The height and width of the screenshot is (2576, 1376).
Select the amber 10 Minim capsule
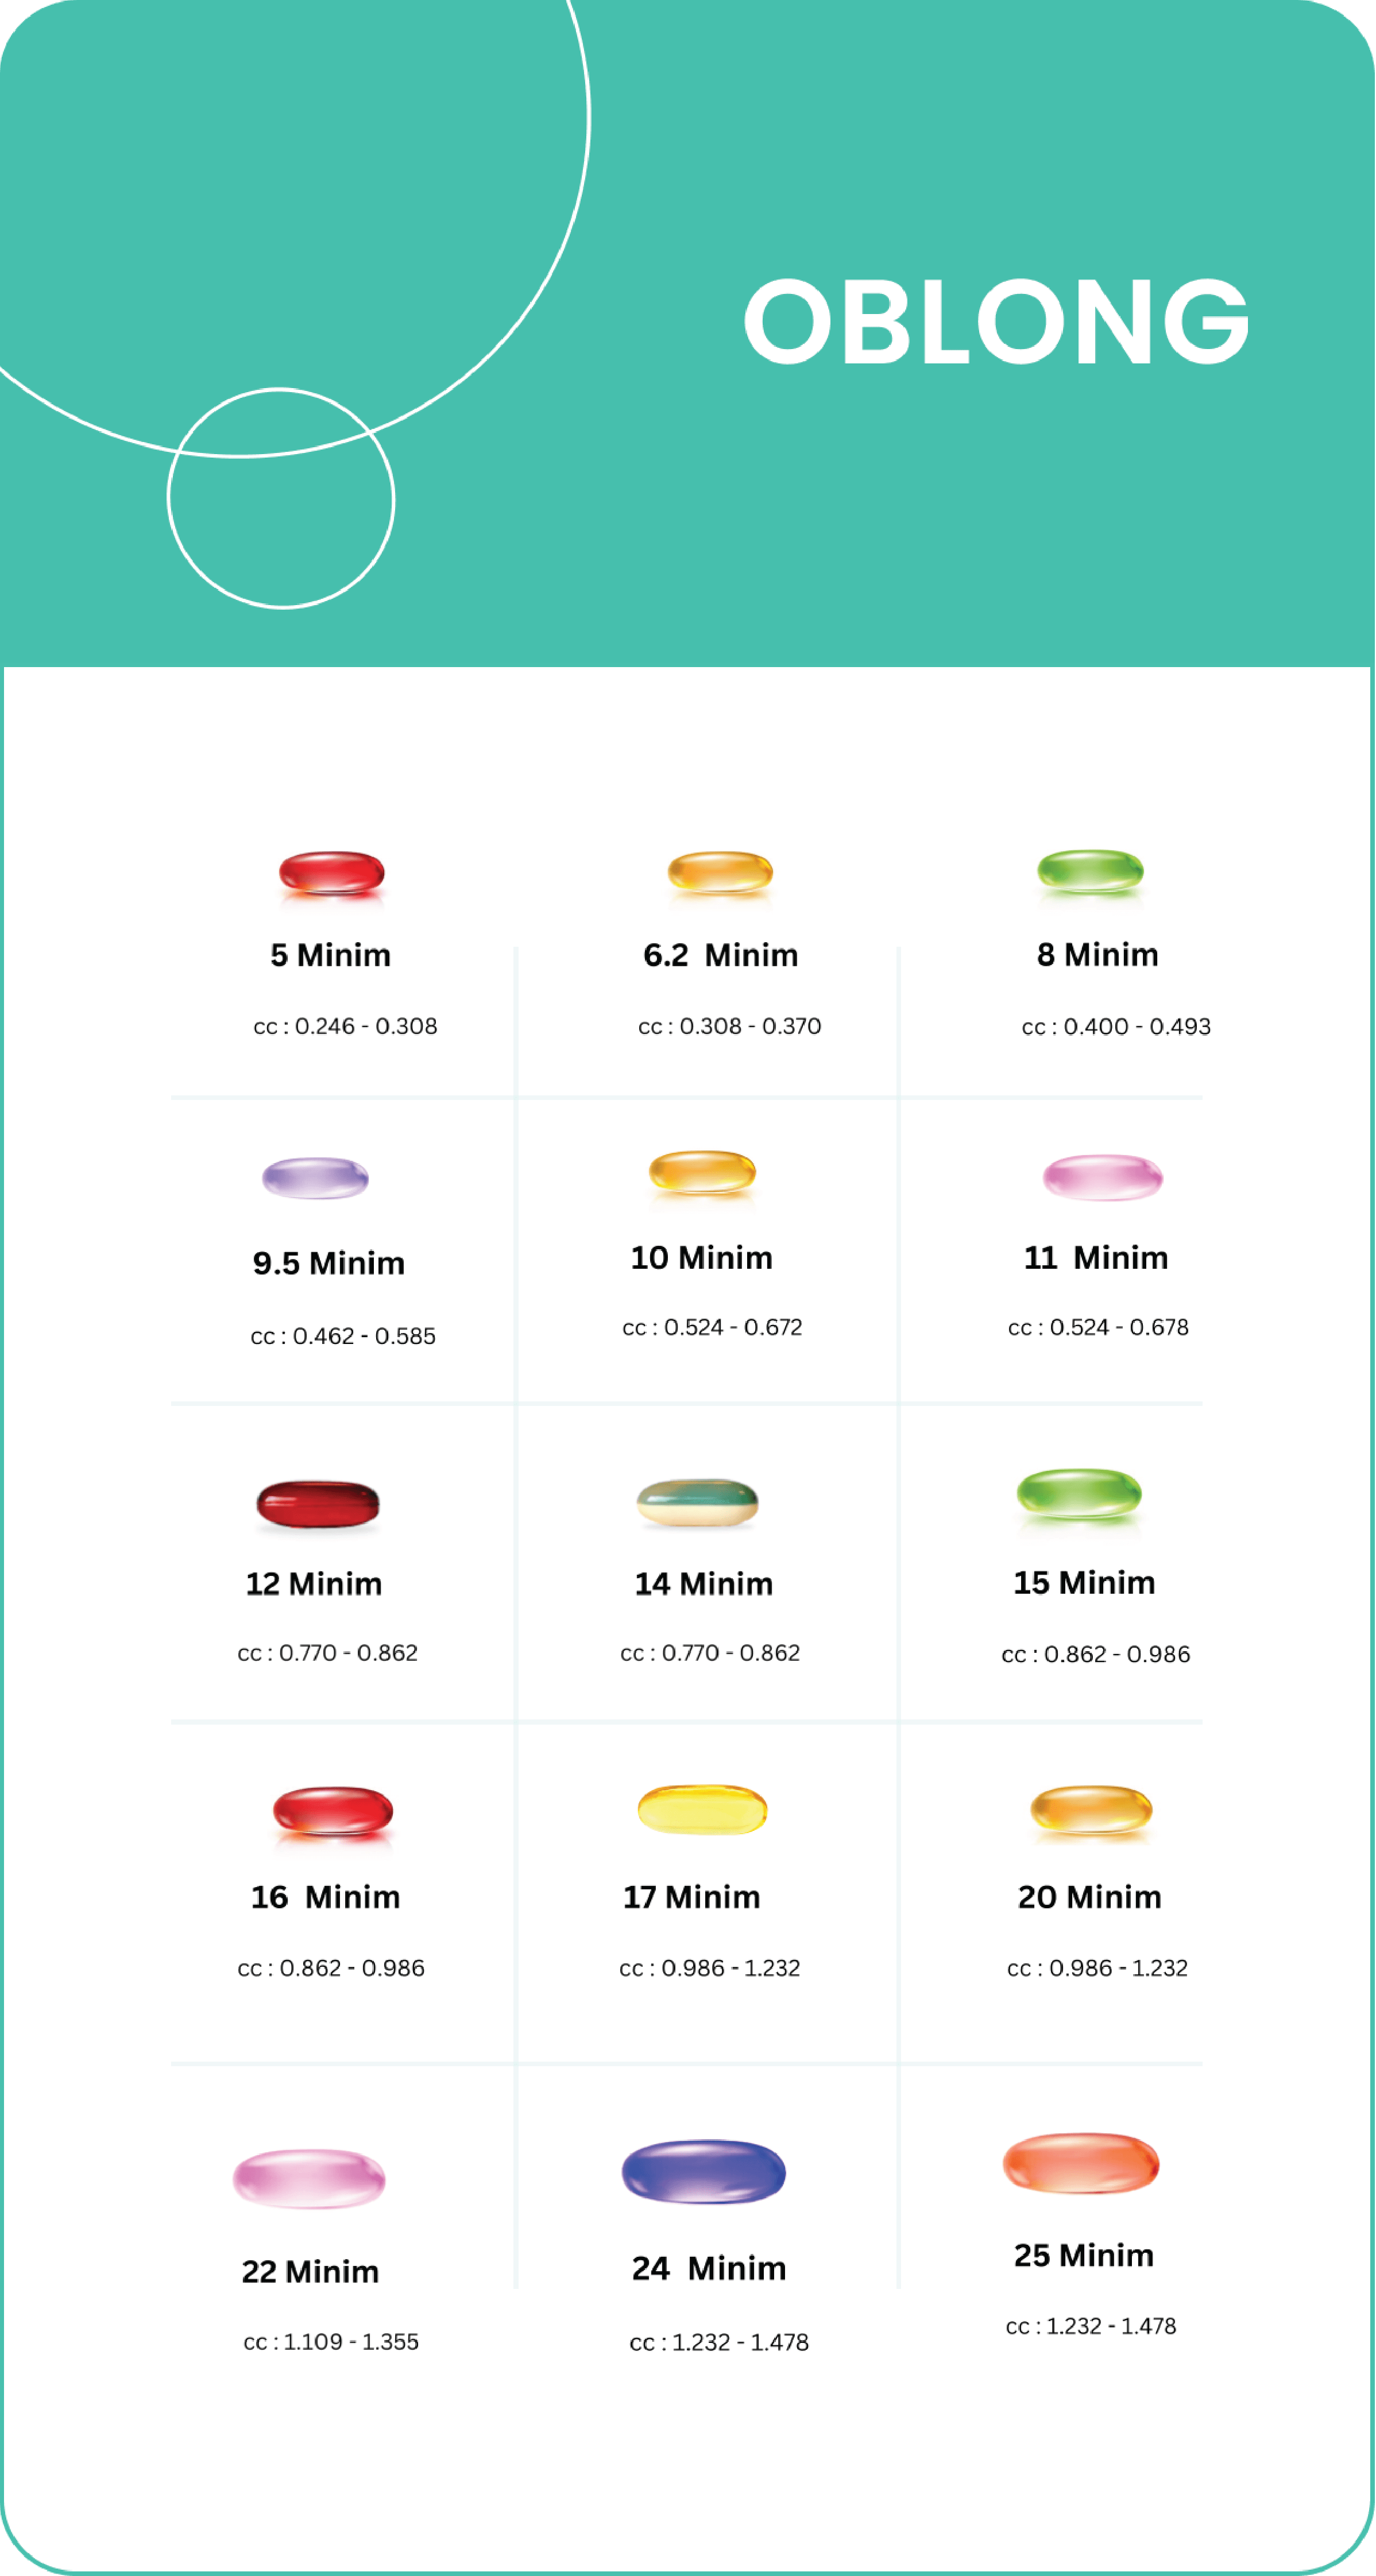pyautogui.click(x=702, y=1171)
